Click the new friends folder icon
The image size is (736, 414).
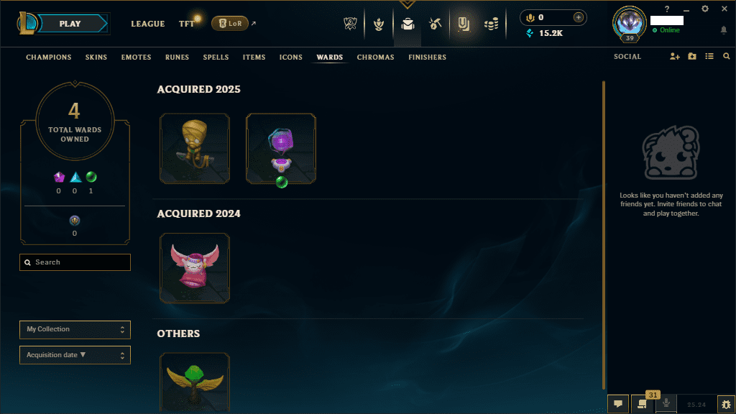pyautogui.click(x=692, y=56)
